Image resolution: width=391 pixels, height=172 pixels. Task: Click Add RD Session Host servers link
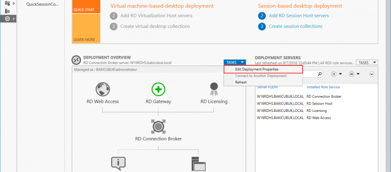[299, 16]
